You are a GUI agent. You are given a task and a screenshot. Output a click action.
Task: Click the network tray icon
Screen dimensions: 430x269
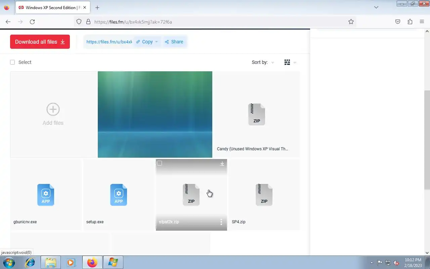tap(388, 263)
